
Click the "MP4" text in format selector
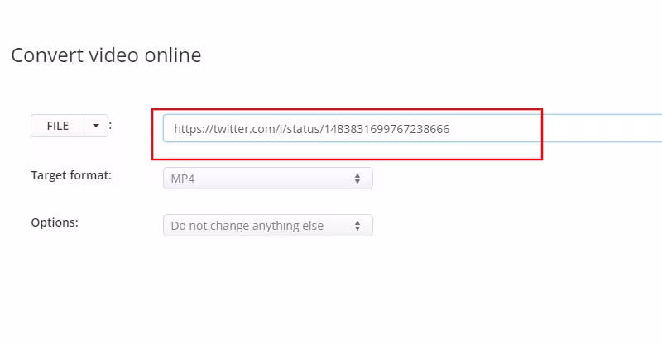pos(182,179)
